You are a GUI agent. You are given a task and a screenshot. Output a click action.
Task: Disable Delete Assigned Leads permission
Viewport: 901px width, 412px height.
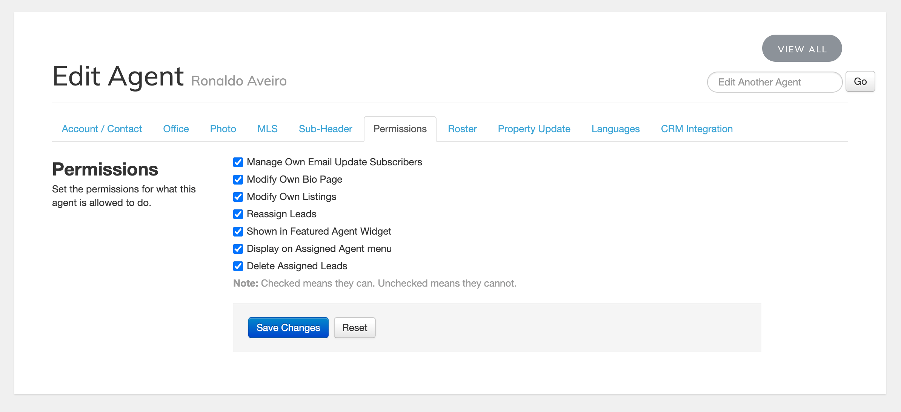pyautogui.click(x=238, y=266)
